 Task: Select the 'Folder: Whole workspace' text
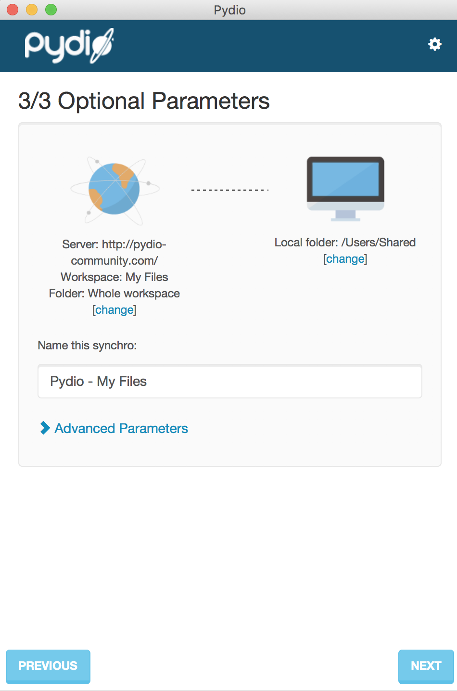pyautogui.click(x=114, y=294)
